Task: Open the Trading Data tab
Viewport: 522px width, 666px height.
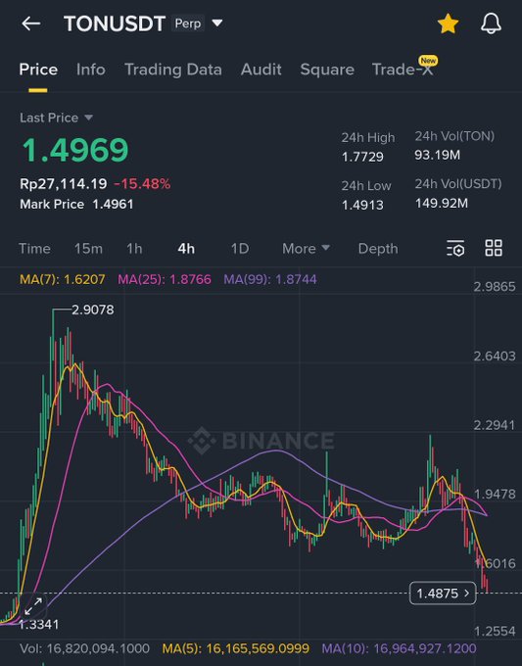Action: click(x=173, y=70)
